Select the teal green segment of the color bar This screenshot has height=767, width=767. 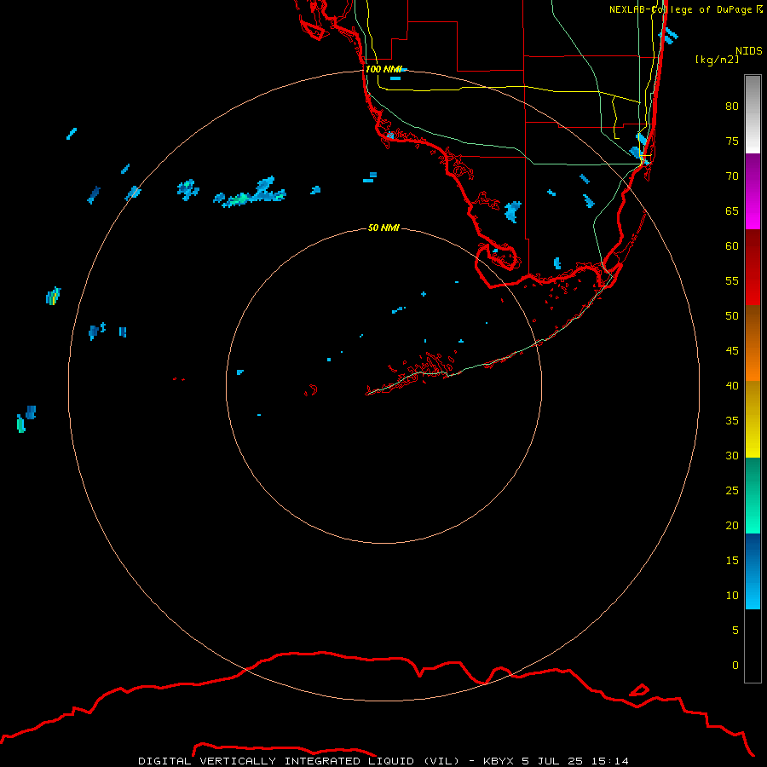753,495
